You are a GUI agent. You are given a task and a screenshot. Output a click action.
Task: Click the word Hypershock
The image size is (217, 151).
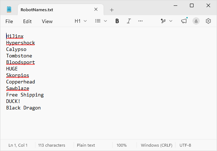point(21,43)
